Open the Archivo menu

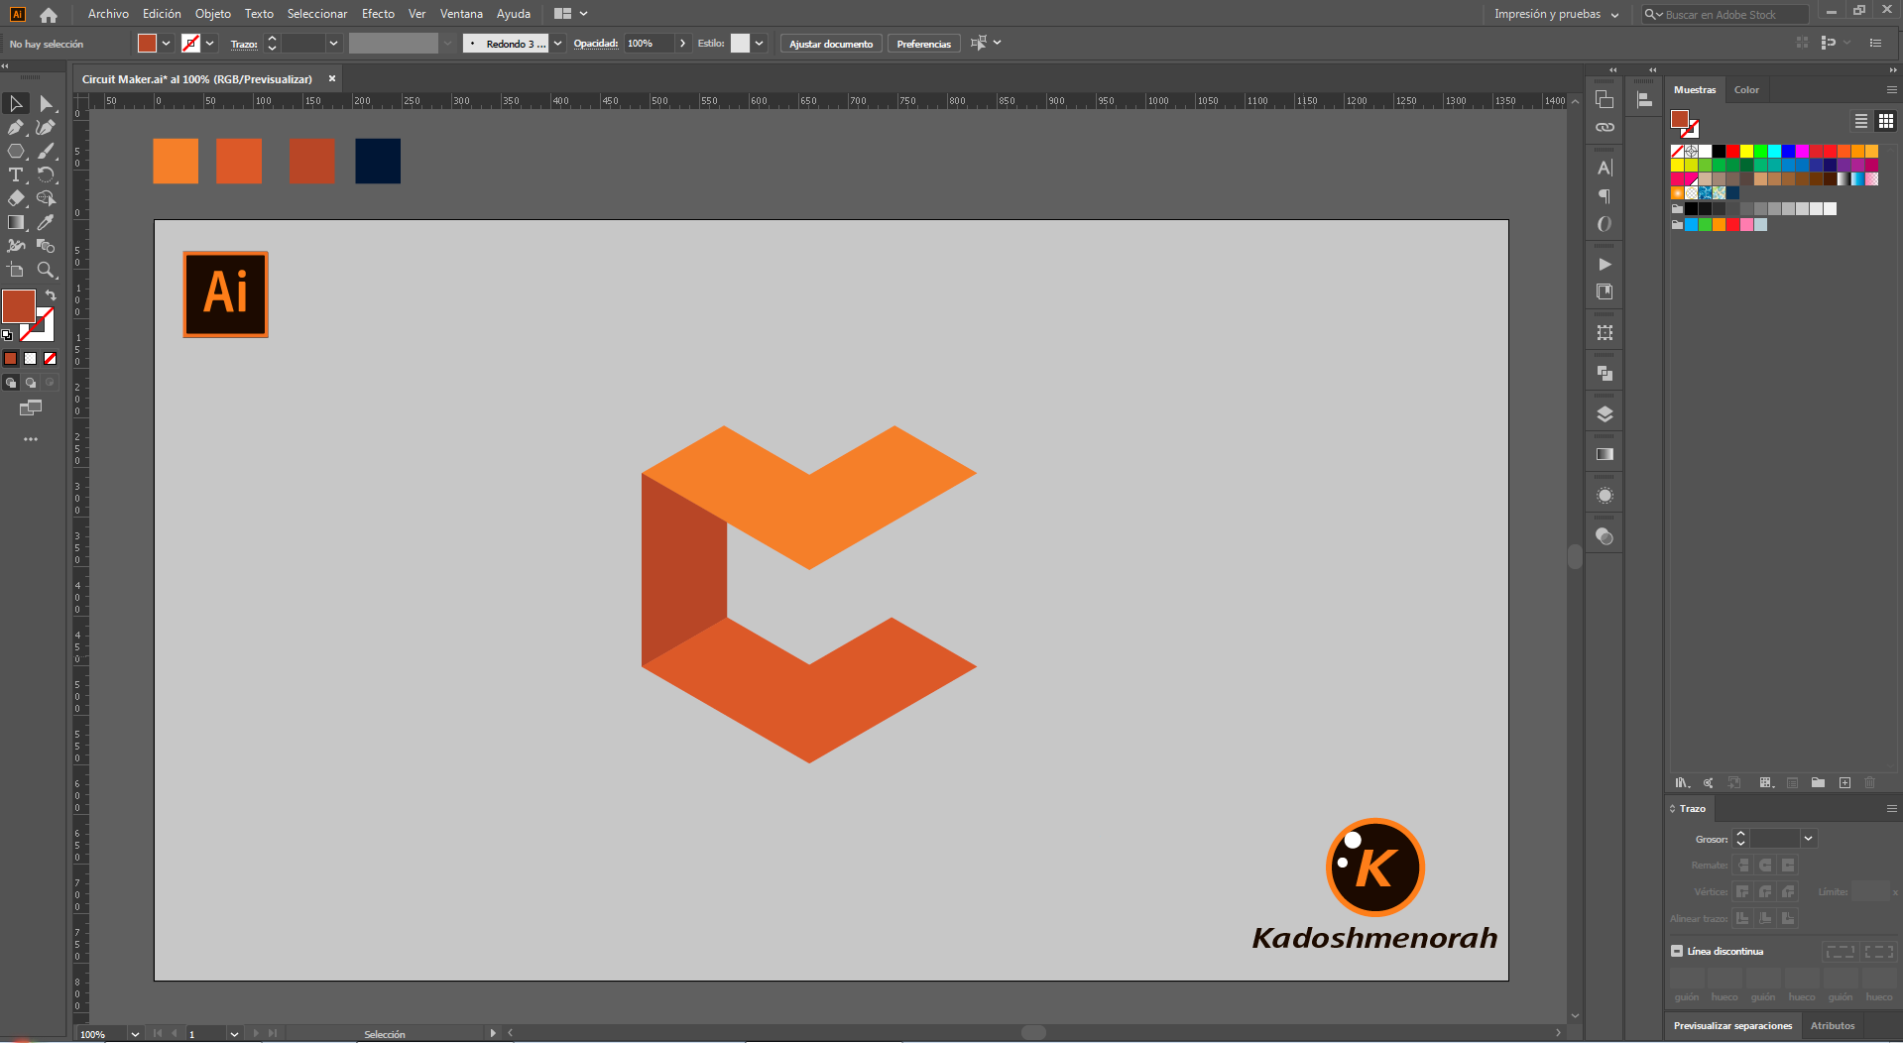108,14
